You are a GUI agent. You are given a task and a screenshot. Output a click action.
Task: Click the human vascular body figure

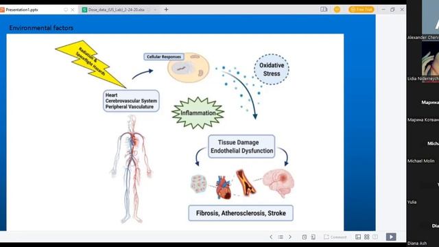131,169
